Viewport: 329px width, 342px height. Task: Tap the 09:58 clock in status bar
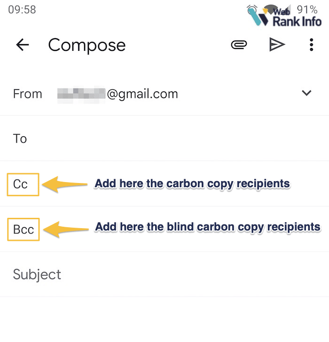tap(22, 9)
